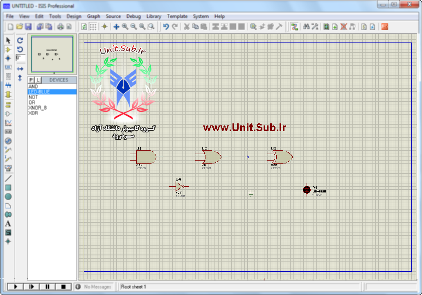This screenshot has width=422, height=295.
Task: Choose the 2D line drawing tool
Action: coord(8,179)
